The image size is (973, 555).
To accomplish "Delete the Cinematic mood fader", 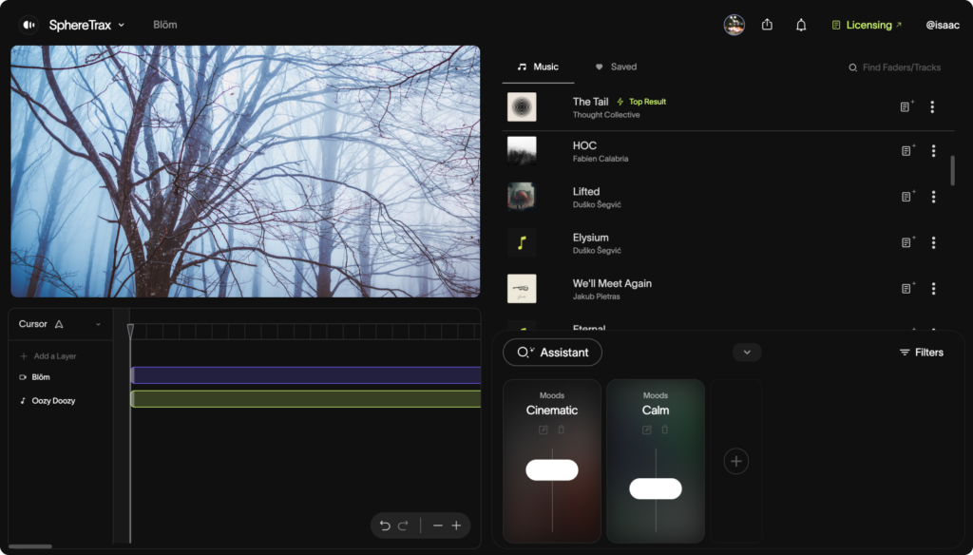I will 561,430.
